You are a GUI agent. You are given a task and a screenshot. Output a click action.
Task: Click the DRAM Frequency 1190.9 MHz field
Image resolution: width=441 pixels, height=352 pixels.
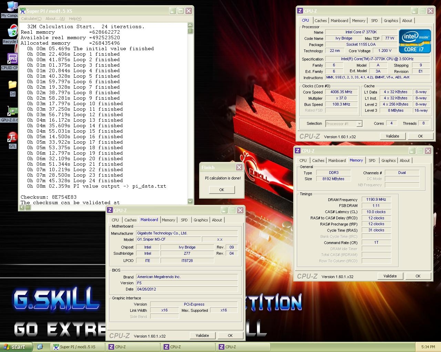376,200
